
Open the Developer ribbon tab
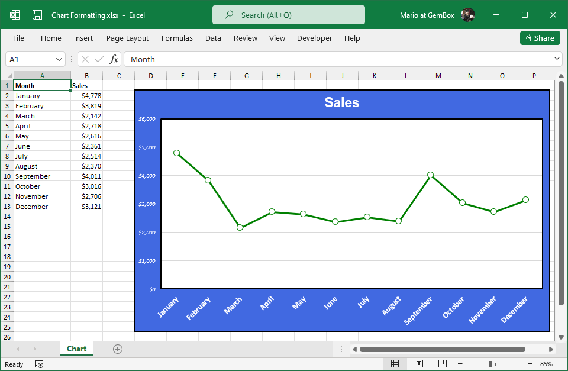tap(314, 38)
